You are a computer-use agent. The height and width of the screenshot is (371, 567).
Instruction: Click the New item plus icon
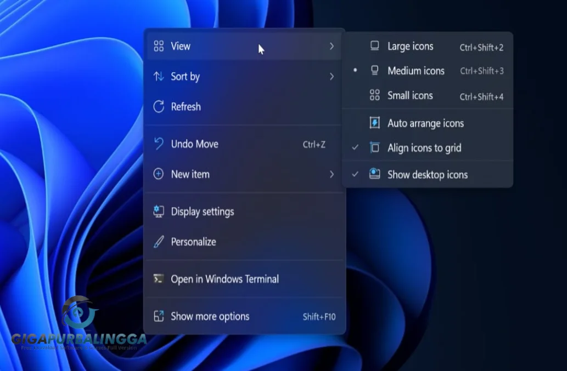click(159, 174)
